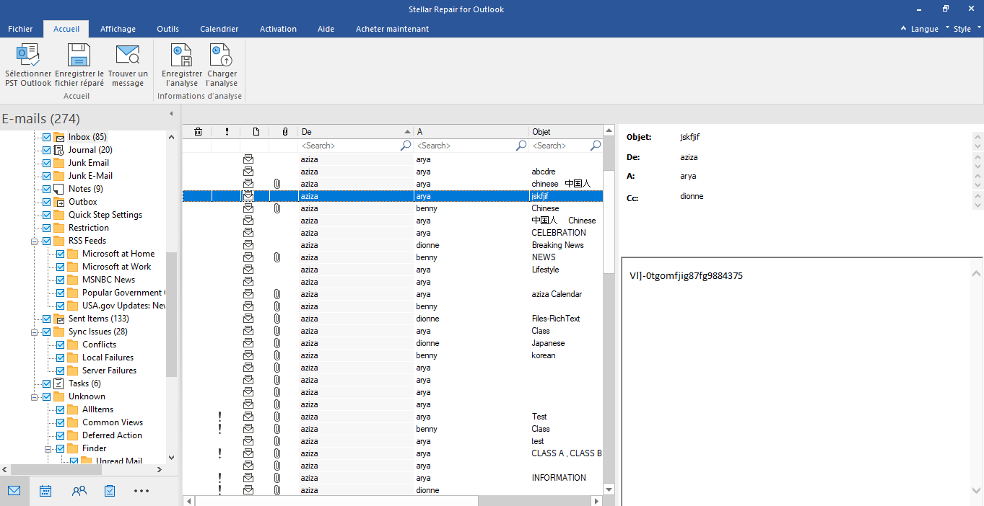
Task: Open Trouver un message tool
Action: tap(128, 56)
